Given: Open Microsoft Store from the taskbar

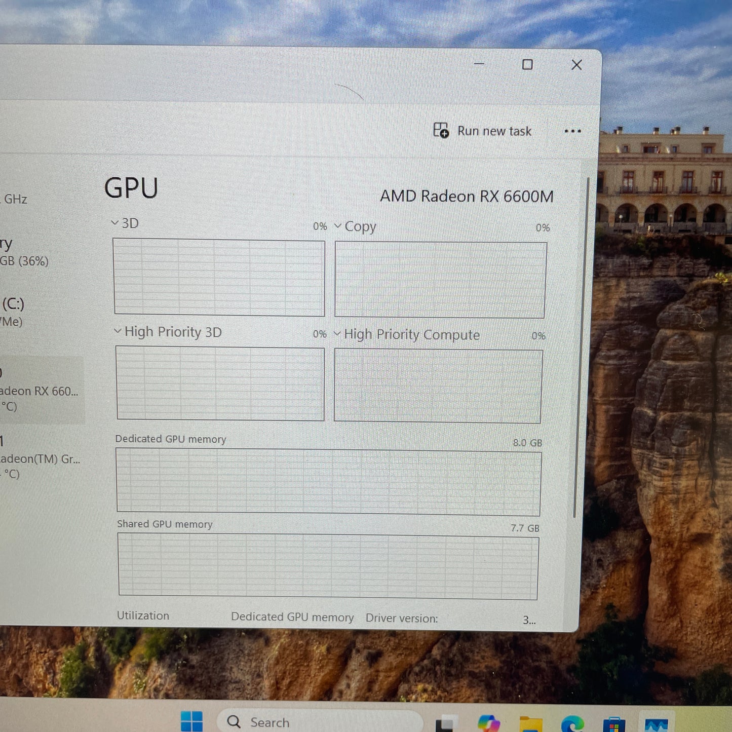Looking at the screenshot, I should tap(614, 724).
